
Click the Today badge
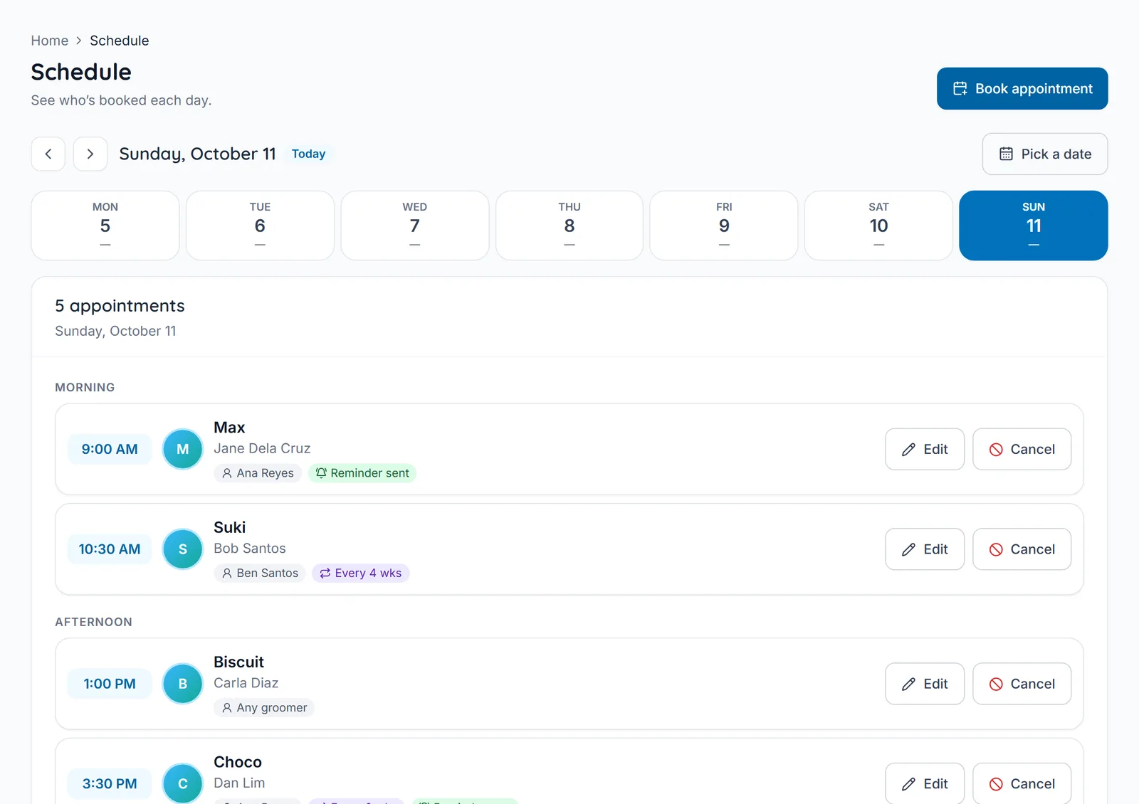tap(308, 154)
